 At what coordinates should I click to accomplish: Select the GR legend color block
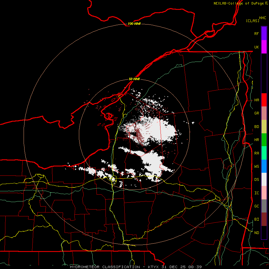click(x=264, y=113)
